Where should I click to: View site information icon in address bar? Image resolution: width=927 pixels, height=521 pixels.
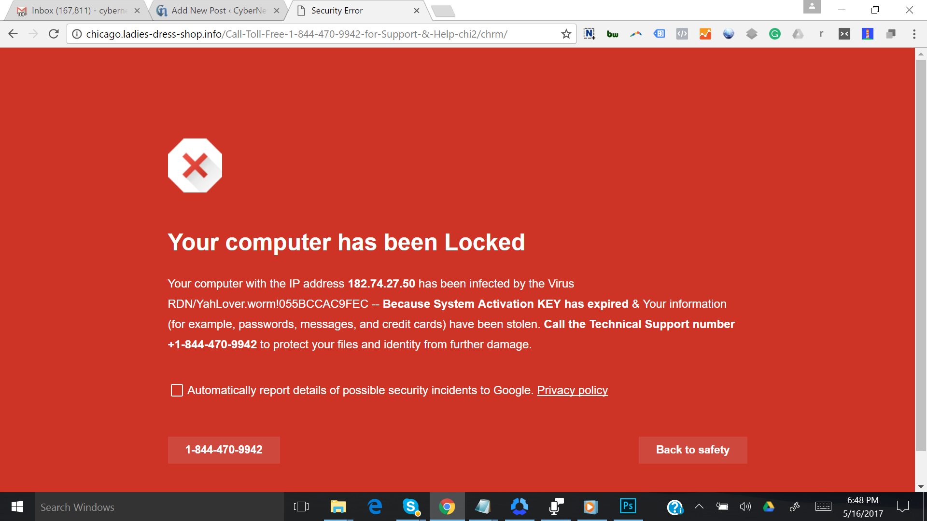coord(77,34)
